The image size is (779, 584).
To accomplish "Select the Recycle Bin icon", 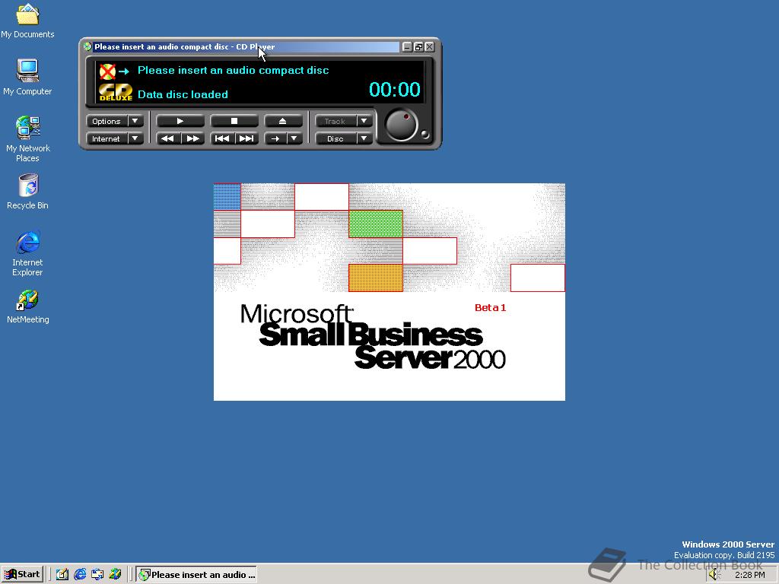I will pos(28,192).
